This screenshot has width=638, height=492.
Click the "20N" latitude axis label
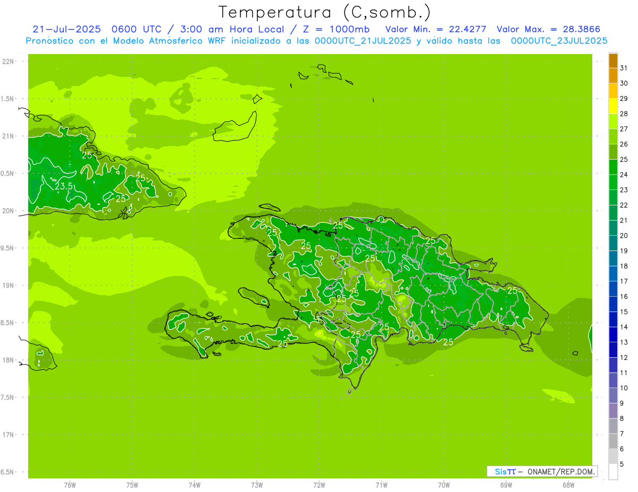tap(9, 211)
